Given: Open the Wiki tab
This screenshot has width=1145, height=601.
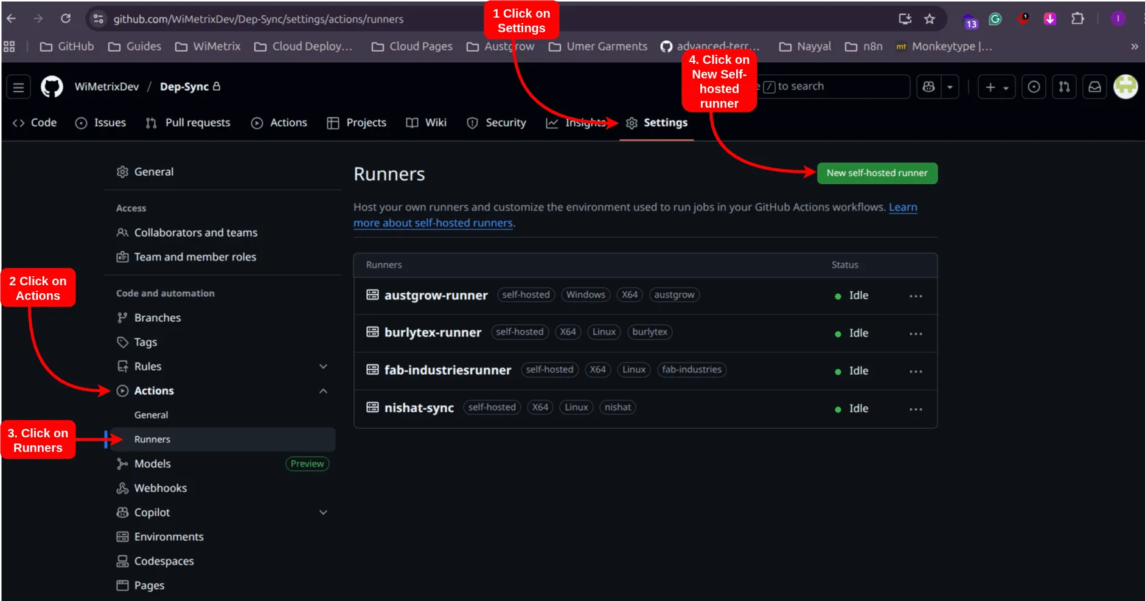Looking at the screenshot, I should tap(436, 122).
